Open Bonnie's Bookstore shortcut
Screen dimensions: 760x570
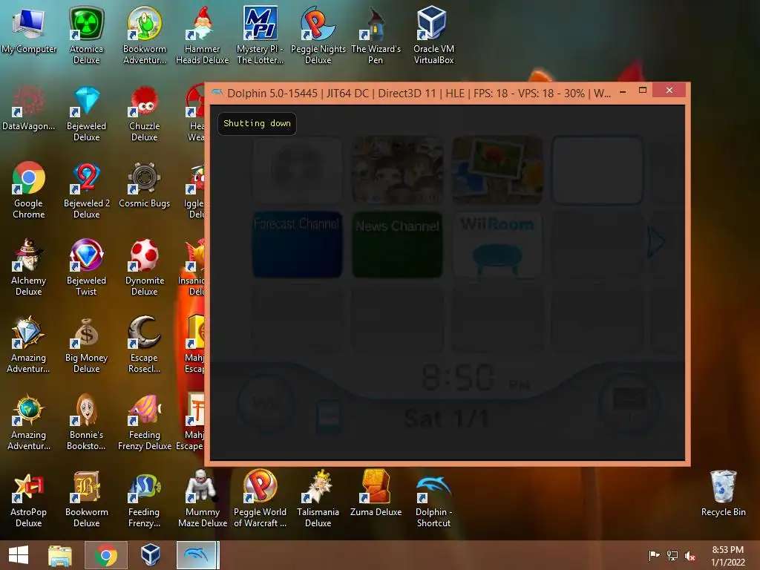[x=86, y=422]
